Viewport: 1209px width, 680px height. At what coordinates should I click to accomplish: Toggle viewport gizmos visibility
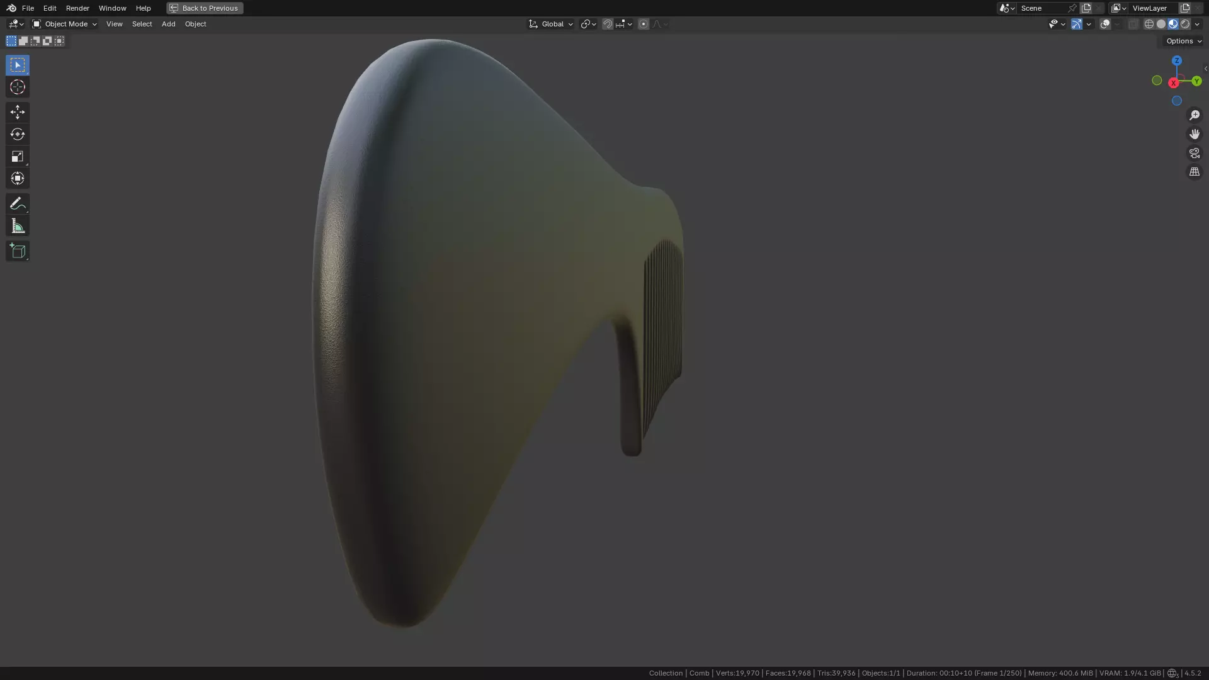[x=1076, y=24]
